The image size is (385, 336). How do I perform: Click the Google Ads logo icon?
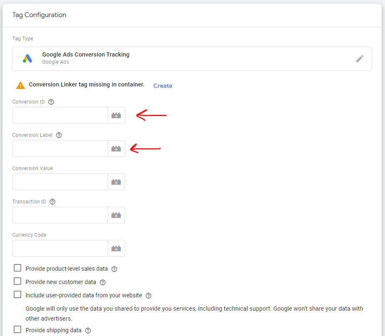tap(27, 59)
